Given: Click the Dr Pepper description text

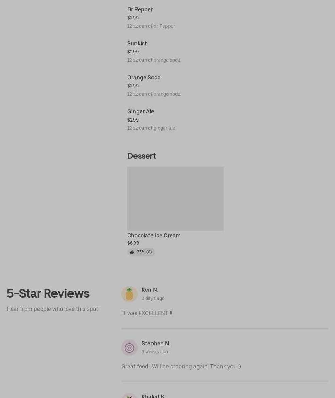Looking at the screenshot, I should click(x=151, y=26).
